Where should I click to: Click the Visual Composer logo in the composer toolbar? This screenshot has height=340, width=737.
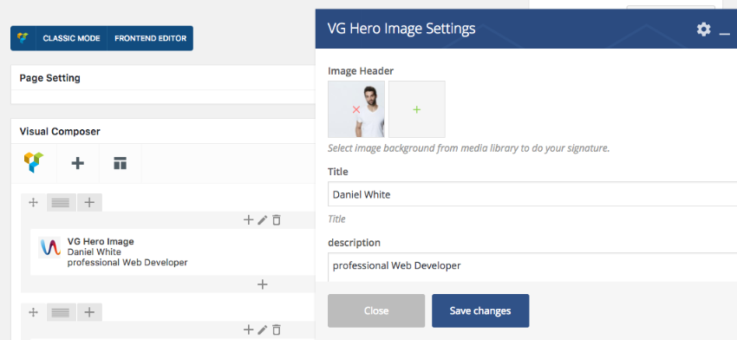point(33,163)
